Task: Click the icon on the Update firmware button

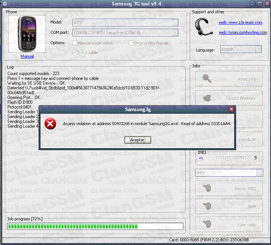Action: click(207, 98)
